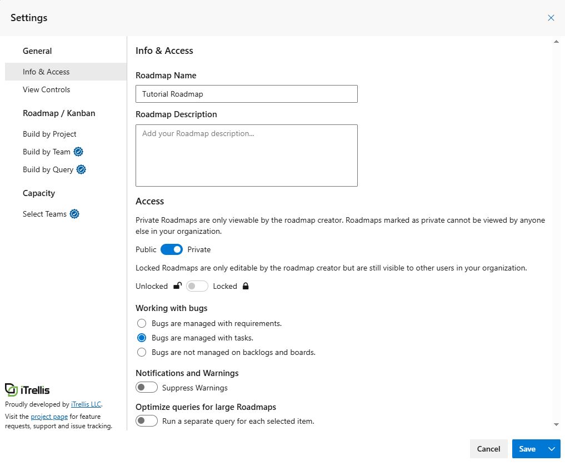Image resolution: width=565 pixels, height=466 pixels.
Task: Enable running a separate query per selected item
Action: pos(146,420)
